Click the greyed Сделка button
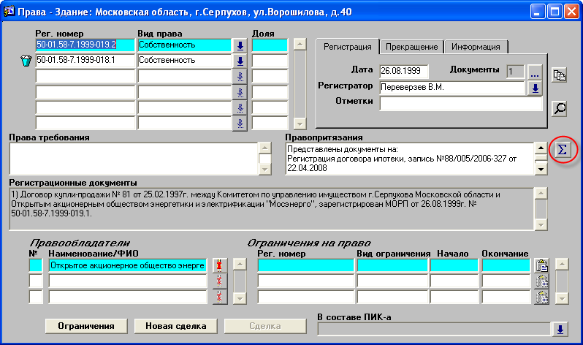Screen dimensions: 583x345 [x=265, y=326]
